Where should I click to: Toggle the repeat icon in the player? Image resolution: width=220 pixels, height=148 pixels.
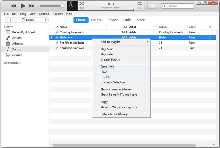click(x=139, y=4)
